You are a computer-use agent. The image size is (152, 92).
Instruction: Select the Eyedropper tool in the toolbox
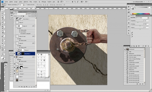point(3,20)
